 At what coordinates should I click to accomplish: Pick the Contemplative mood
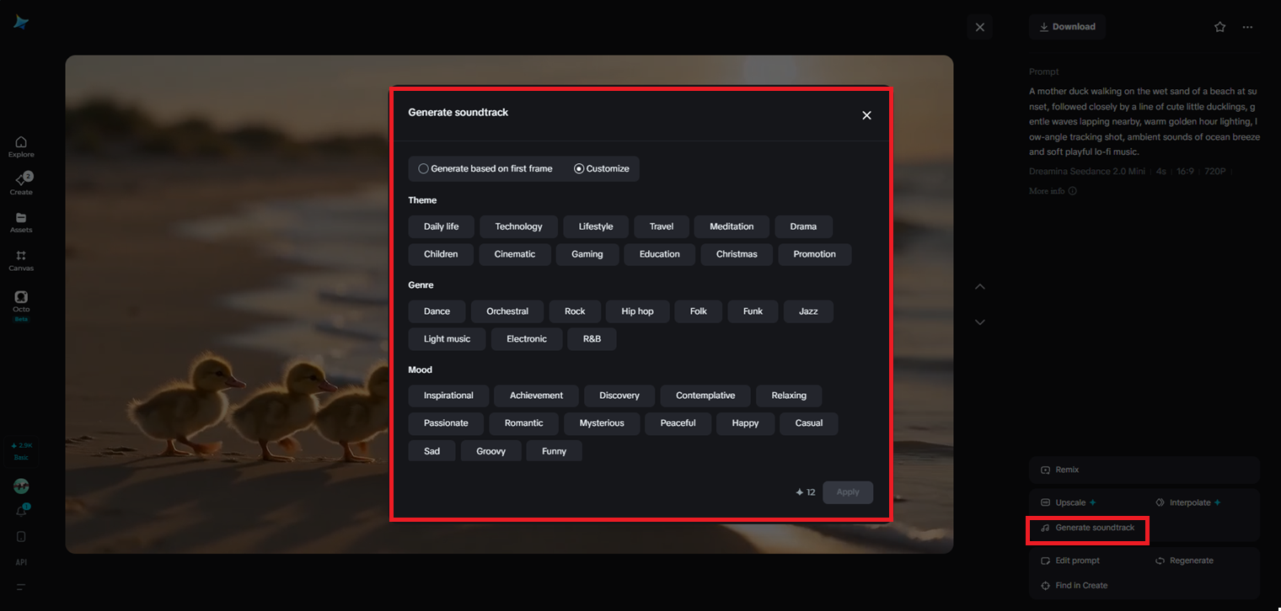705,396
